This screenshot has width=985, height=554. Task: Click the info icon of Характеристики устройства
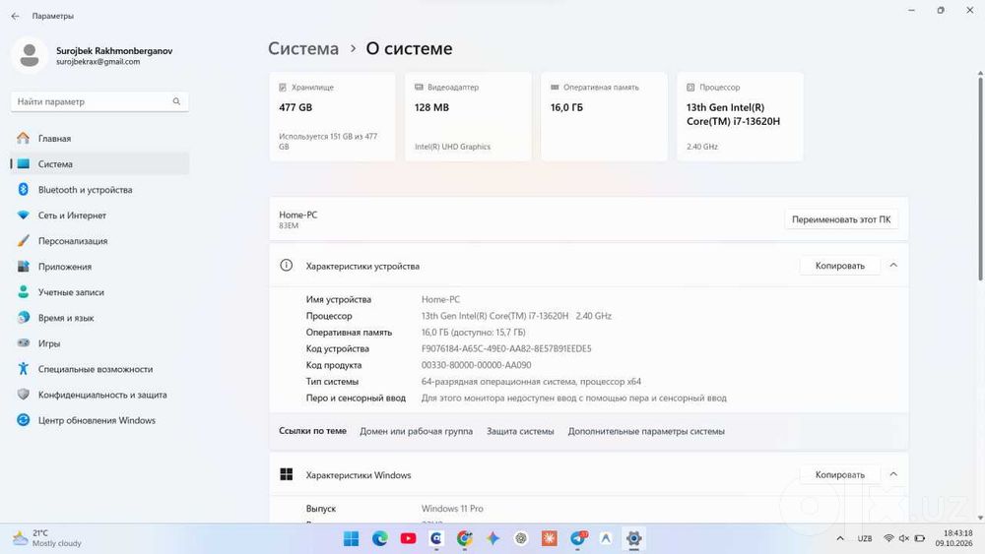(x=286, y=266)
